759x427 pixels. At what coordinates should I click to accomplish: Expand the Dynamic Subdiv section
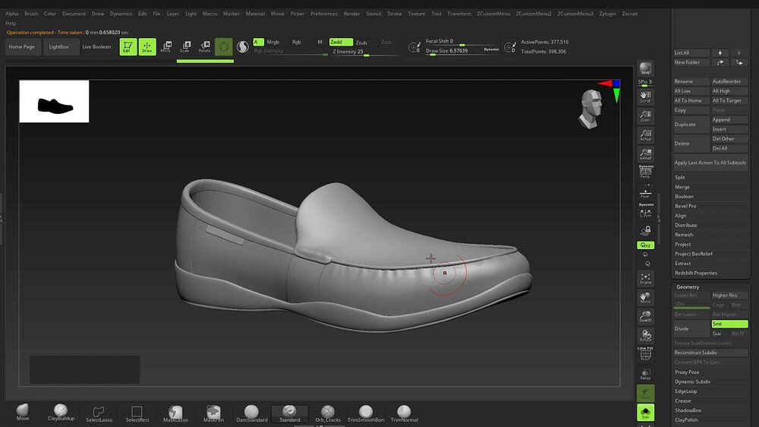coord(692,381)
